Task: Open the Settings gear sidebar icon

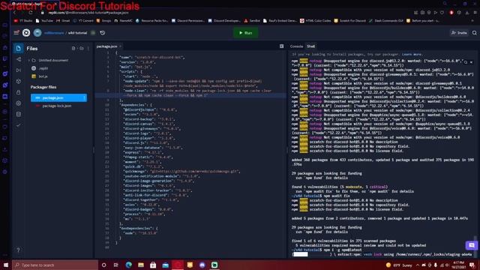Action: tap(18, 103)
